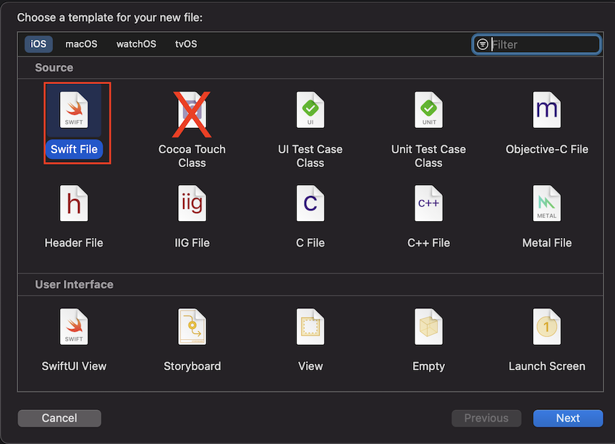Pick the Storyboard template icon
The width and height of the screenshot is (615, 444).
[x=192, y=327]
